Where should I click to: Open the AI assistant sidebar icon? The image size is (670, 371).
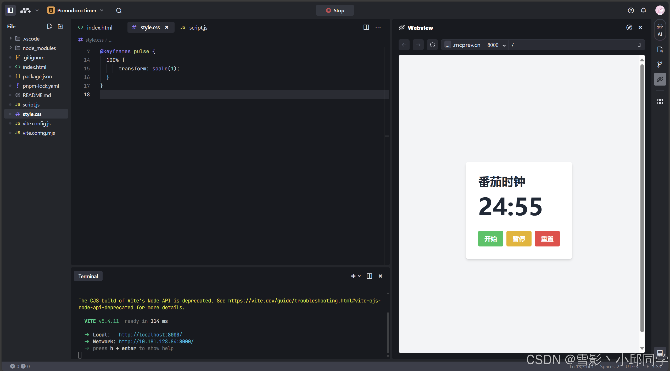pos(660,30)
